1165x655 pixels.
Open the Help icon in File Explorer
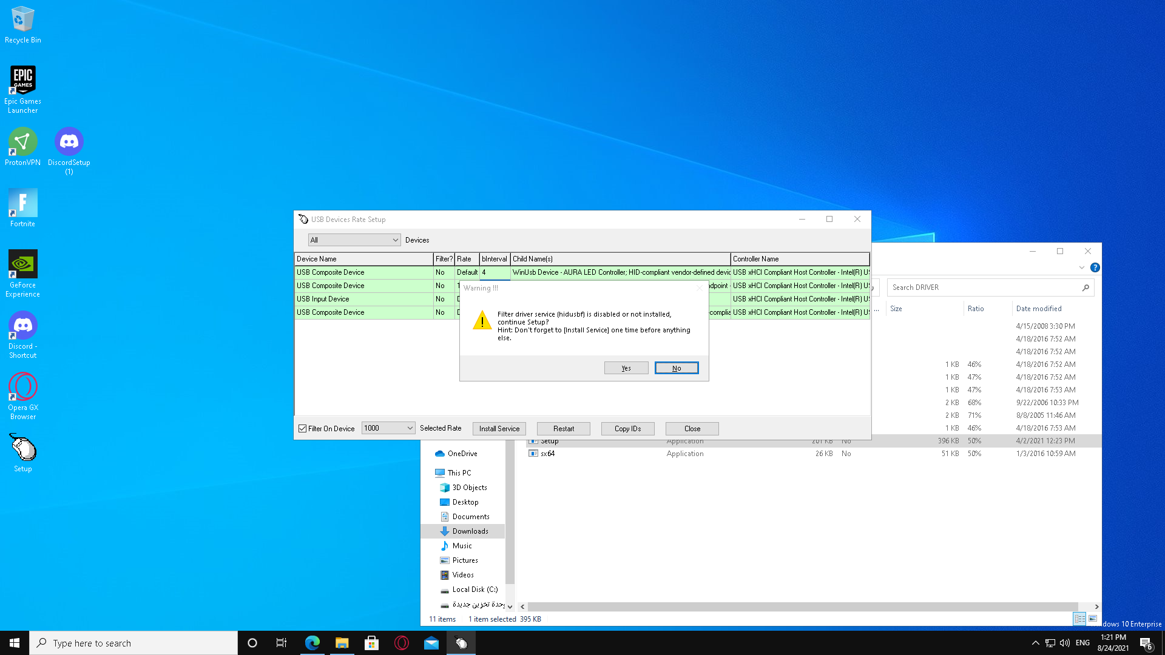(x=1095, y=267)
